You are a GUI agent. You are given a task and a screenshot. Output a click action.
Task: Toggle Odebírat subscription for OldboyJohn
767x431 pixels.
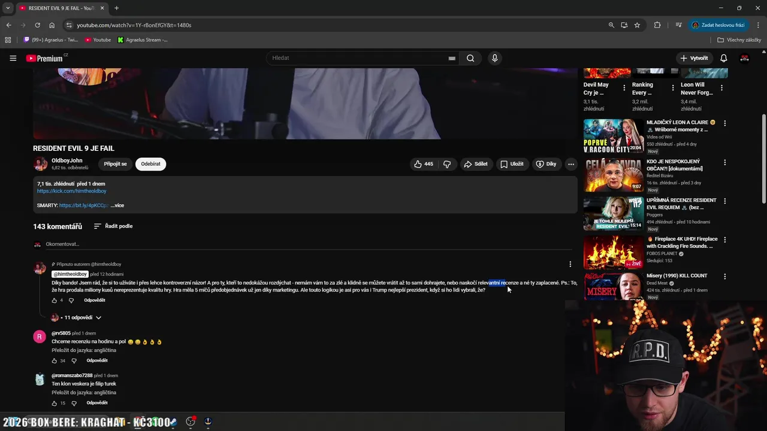pyautogui.click(x=150, y=164)
